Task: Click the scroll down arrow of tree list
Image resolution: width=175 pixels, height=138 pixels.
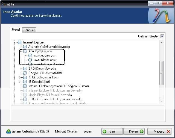Action: point(162,102)
